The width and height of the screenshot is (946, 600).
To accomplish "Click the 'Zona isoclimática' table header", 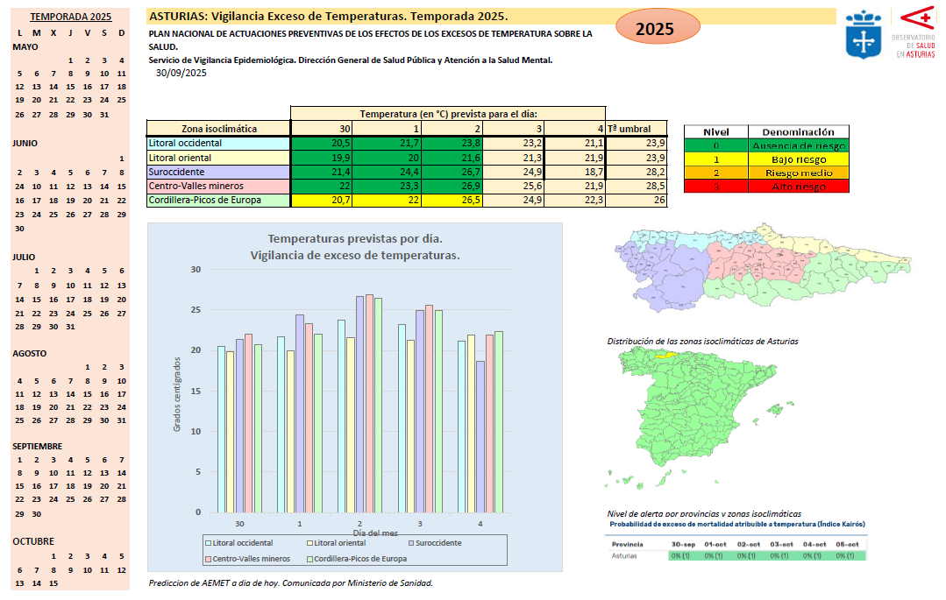I will pos(218,129).
